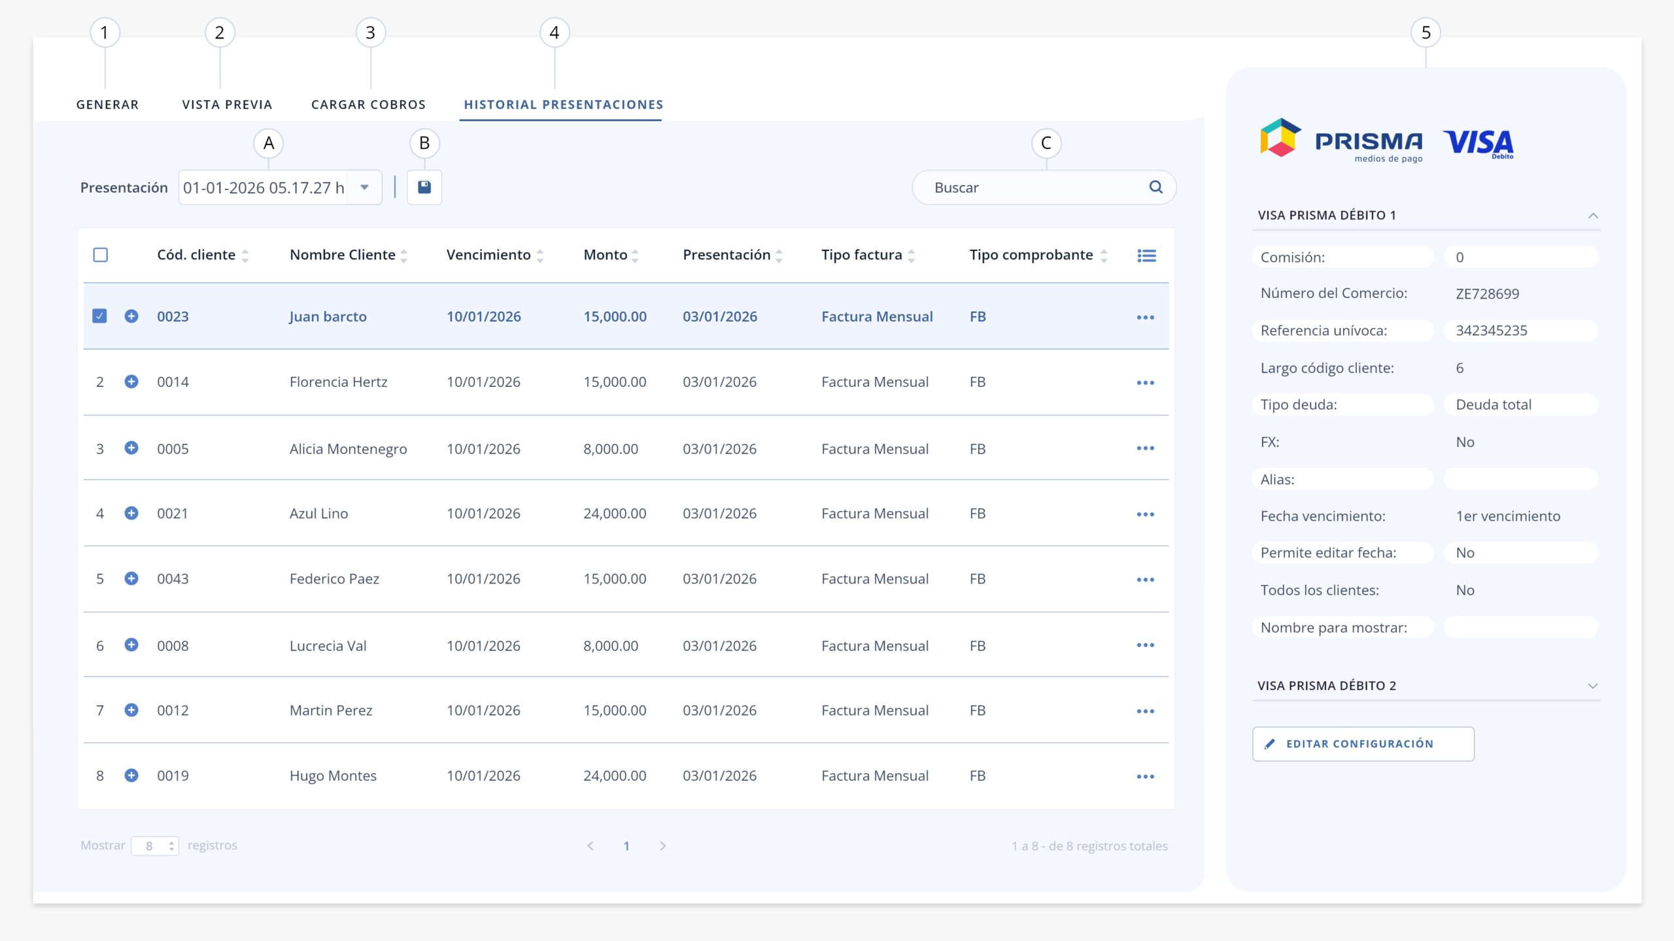The image size is (1674, 941).
Task: Go to next page arrow in pagination
Action: pos(662,846)
